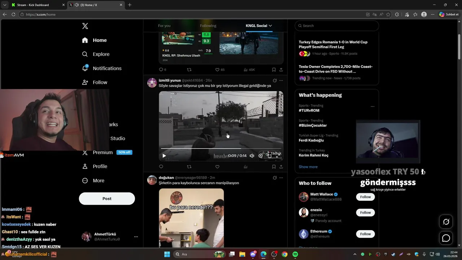
Task: Like the KNGL RP post with 65 likes
Action: coord(220,70)
